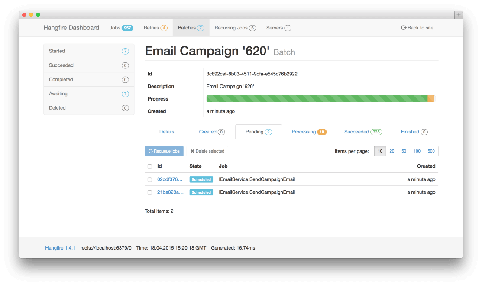
Task: Check the checkbox for job 02cdf376
Action: 149,179
